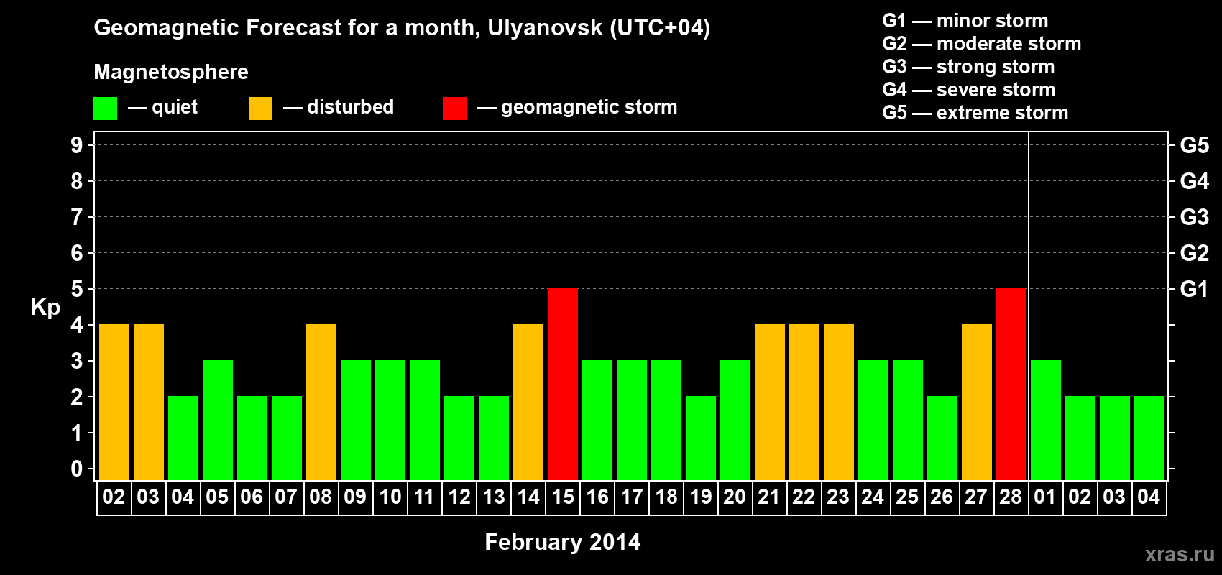This screenshot has height=575, width=1222.
Task: Click the 'G3' label on right axis
Action: click(1195, 217)
